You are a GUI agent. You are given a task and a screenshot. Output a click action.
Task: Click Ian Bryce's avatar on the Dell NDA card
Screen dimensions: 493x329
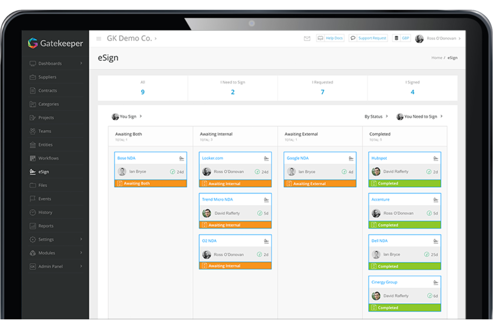pos(376,254)
